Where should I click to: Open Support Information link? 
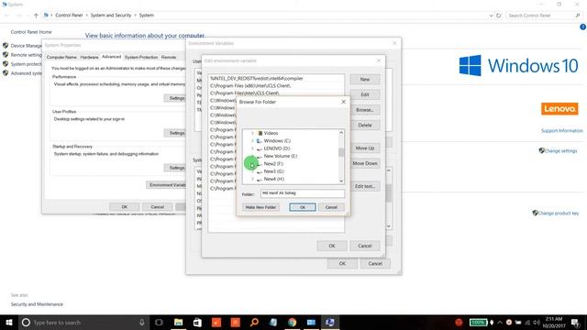[x=562, y=130]
